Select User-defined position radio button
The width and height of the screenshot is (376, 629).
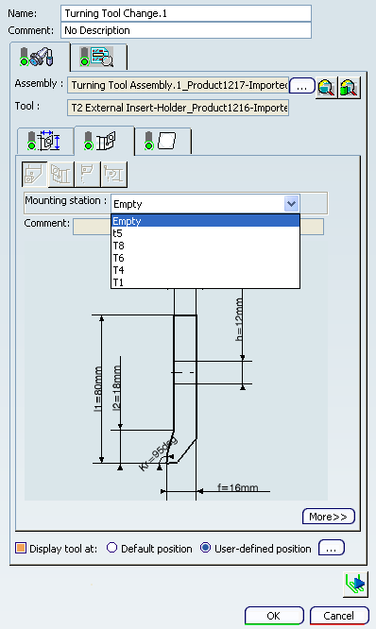[x=205, y=548]
